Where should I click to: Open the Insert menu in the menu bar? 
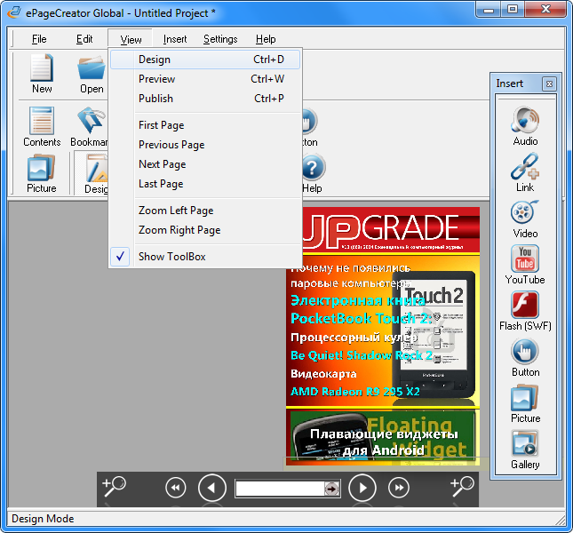coord(175,39)
